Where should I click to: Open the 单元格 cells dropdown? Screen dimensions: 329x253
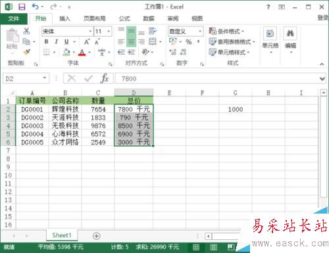point(270,40)
